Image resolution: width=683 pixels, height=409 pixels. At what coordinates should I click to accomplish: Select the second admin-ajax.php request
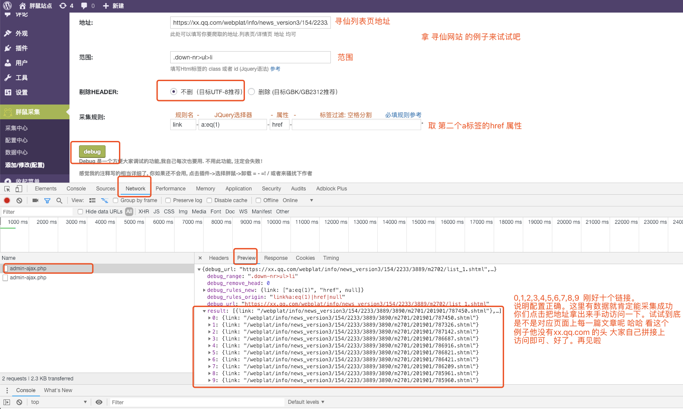97,278
